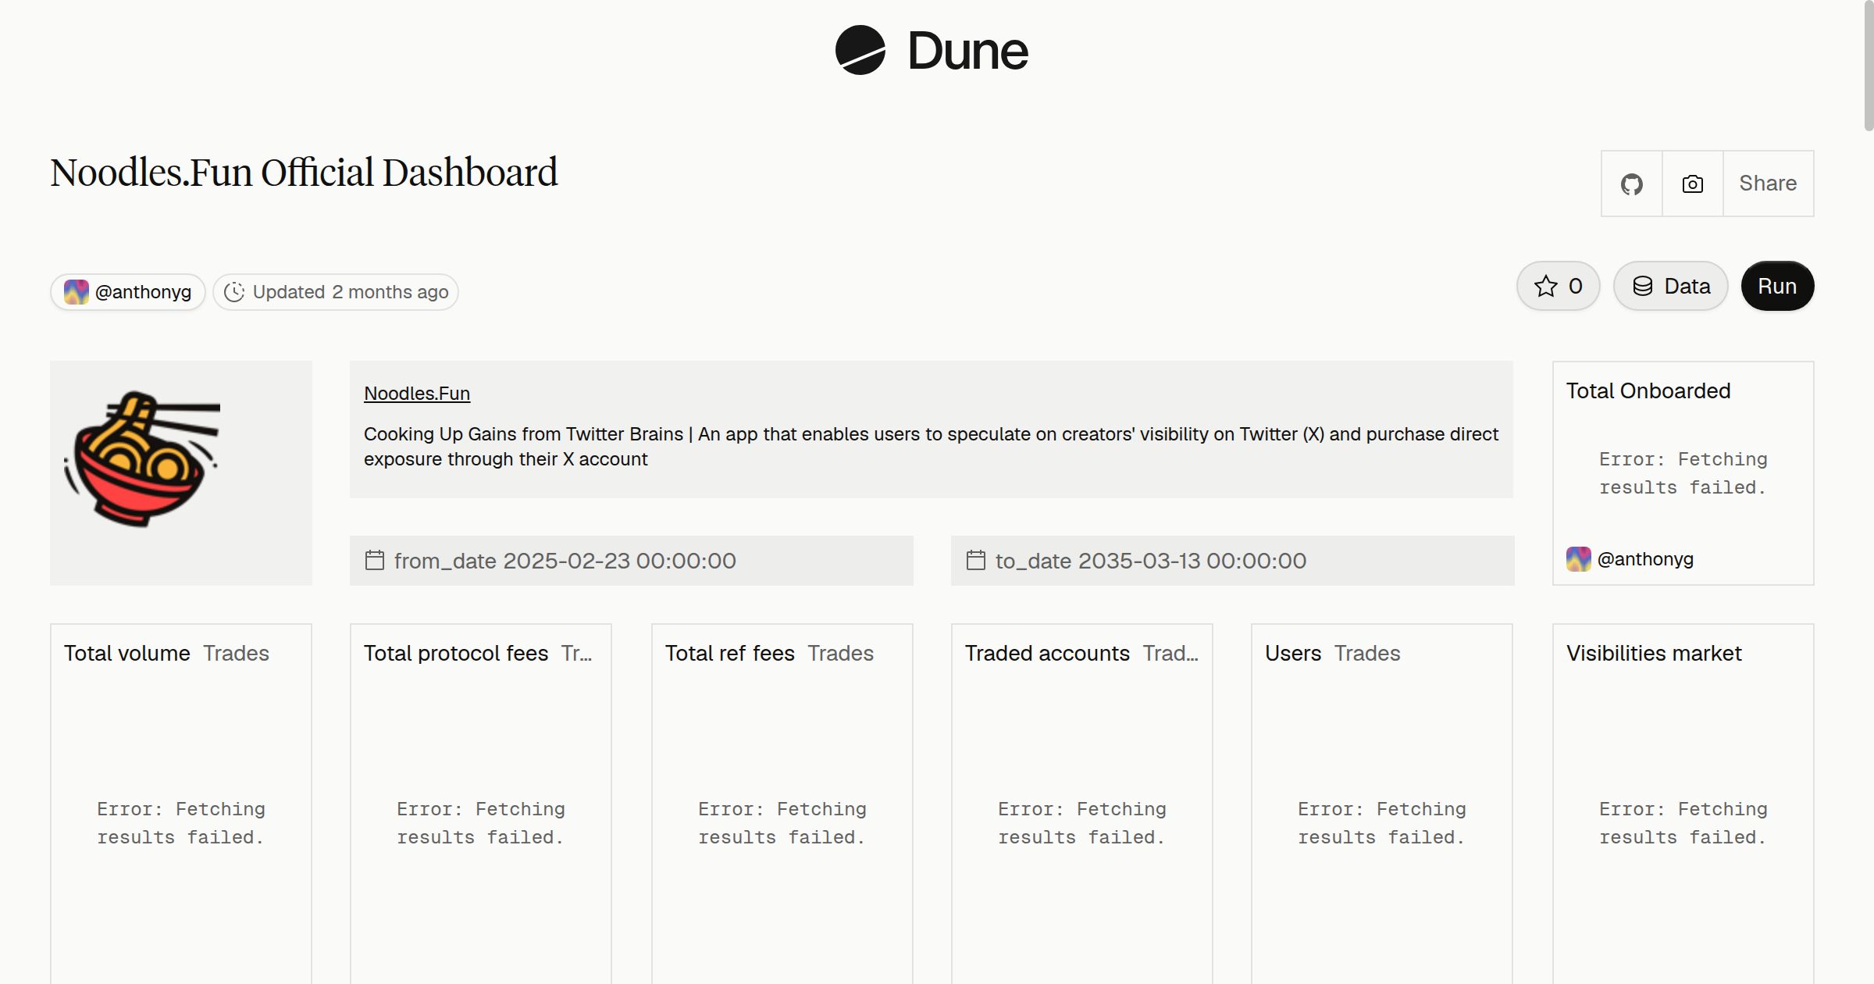This screenshot has height=984, width=1874.
Task: Click Trades label next to Total volume
Action: pyautogui.click(x=237, y=653)
